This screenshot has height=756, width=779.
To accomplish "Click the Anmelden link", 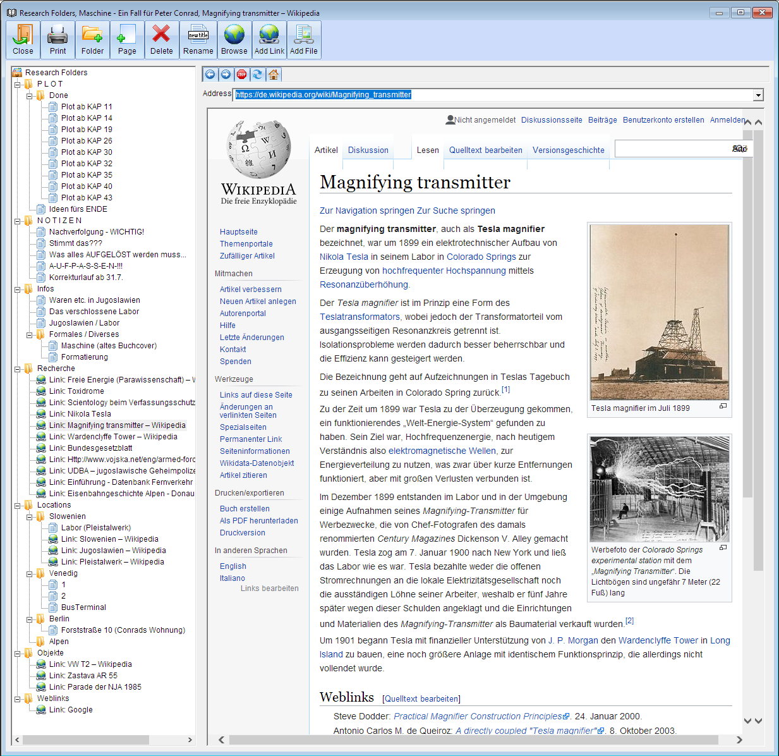I will (x=728, y=120).
